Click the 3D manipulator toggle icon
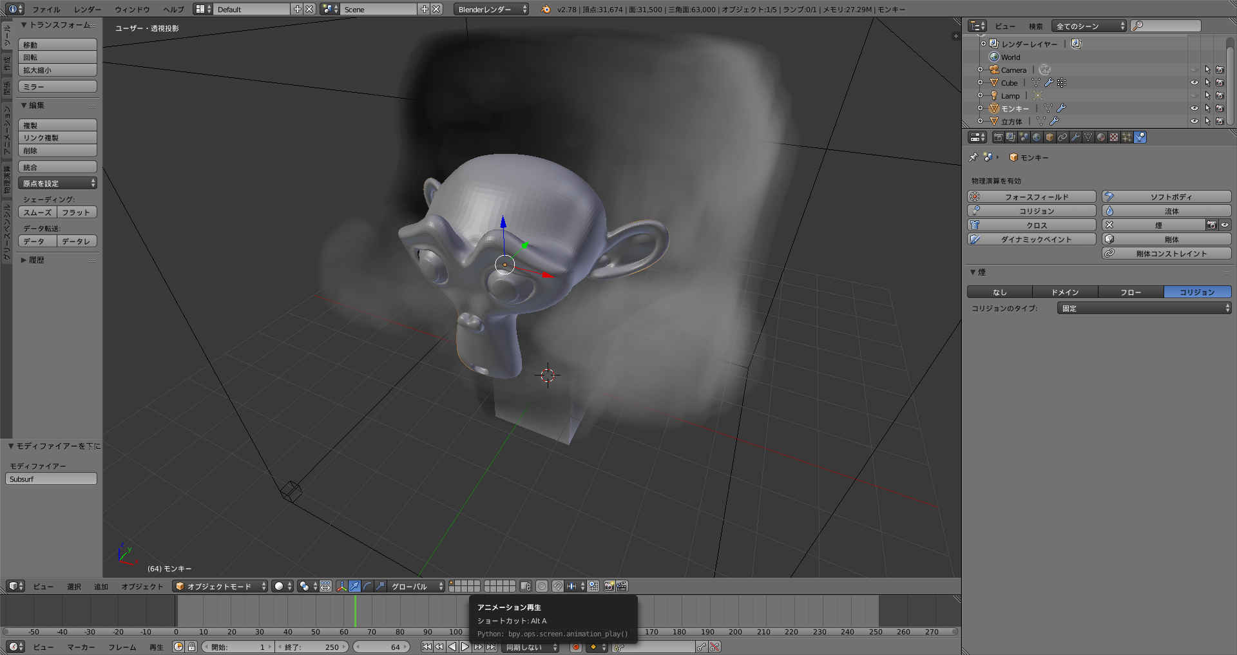 point(341,586)
